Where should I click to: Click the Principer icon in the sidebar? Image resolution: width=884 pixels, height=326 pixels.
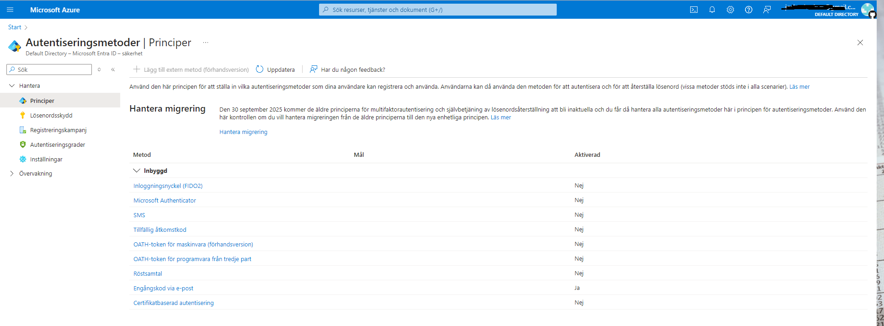point(23,101)
